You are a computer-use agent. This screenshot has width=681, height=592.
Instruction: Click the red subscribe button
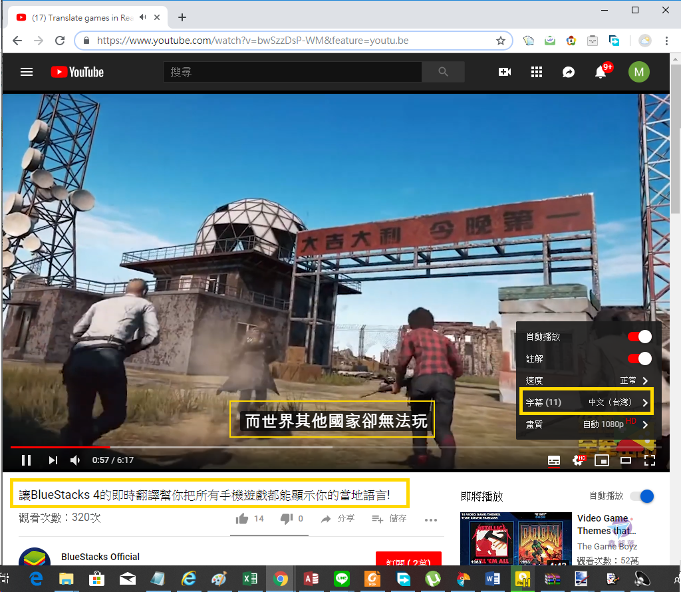tap(408, 559)
